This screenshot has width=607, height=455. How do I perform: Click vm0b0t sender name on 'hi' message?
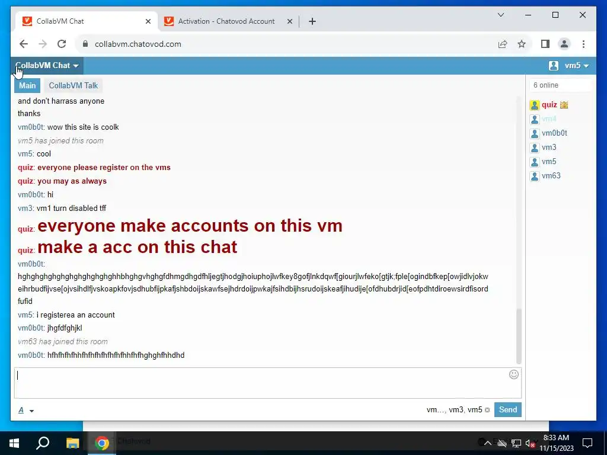[31, 194]
